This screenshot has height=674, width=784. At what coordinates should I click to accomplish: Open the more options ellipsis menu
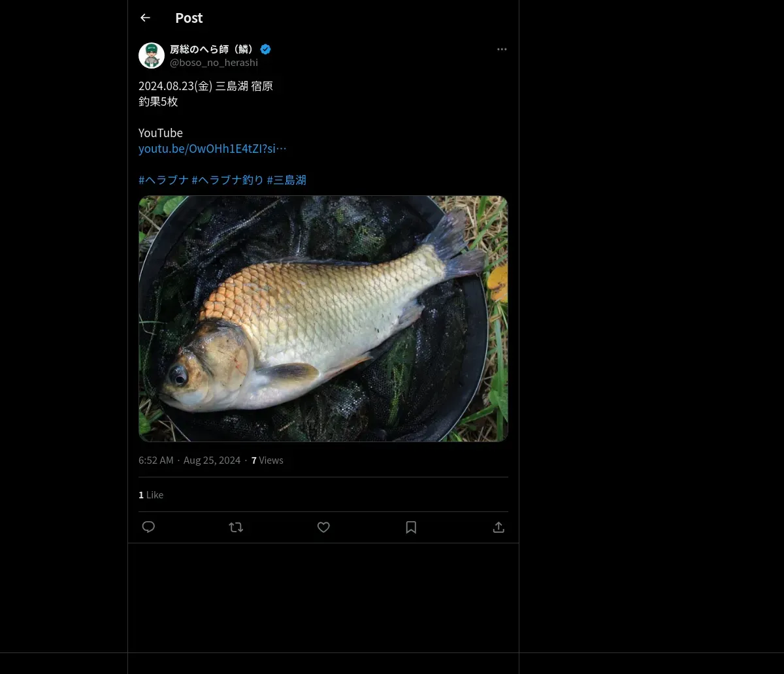pos(502,50)
